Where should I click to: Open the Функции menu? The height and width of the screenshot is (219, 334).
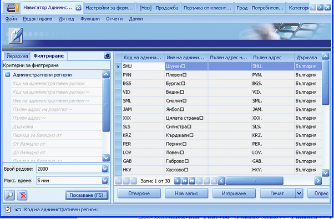(90, 19)
